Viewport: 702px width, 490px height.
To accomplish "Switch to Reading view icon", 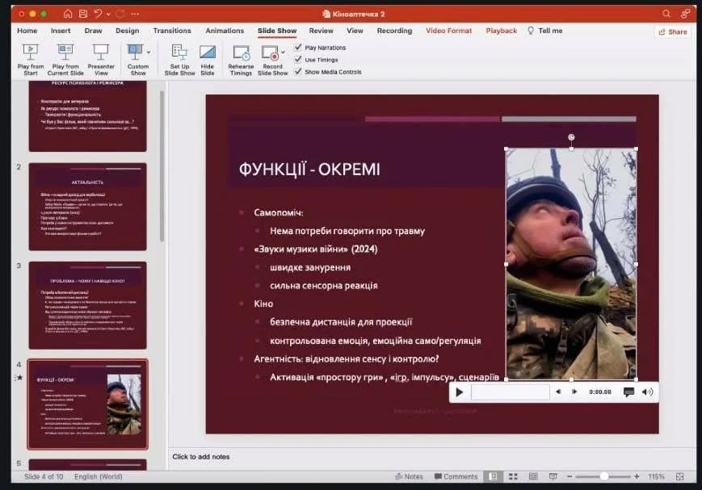I will point(533,476).
